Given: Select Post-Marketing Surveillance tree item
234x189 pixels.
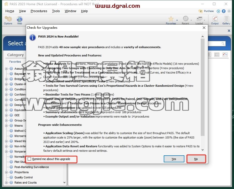Looking at the screenshot, I should (32, 167).
